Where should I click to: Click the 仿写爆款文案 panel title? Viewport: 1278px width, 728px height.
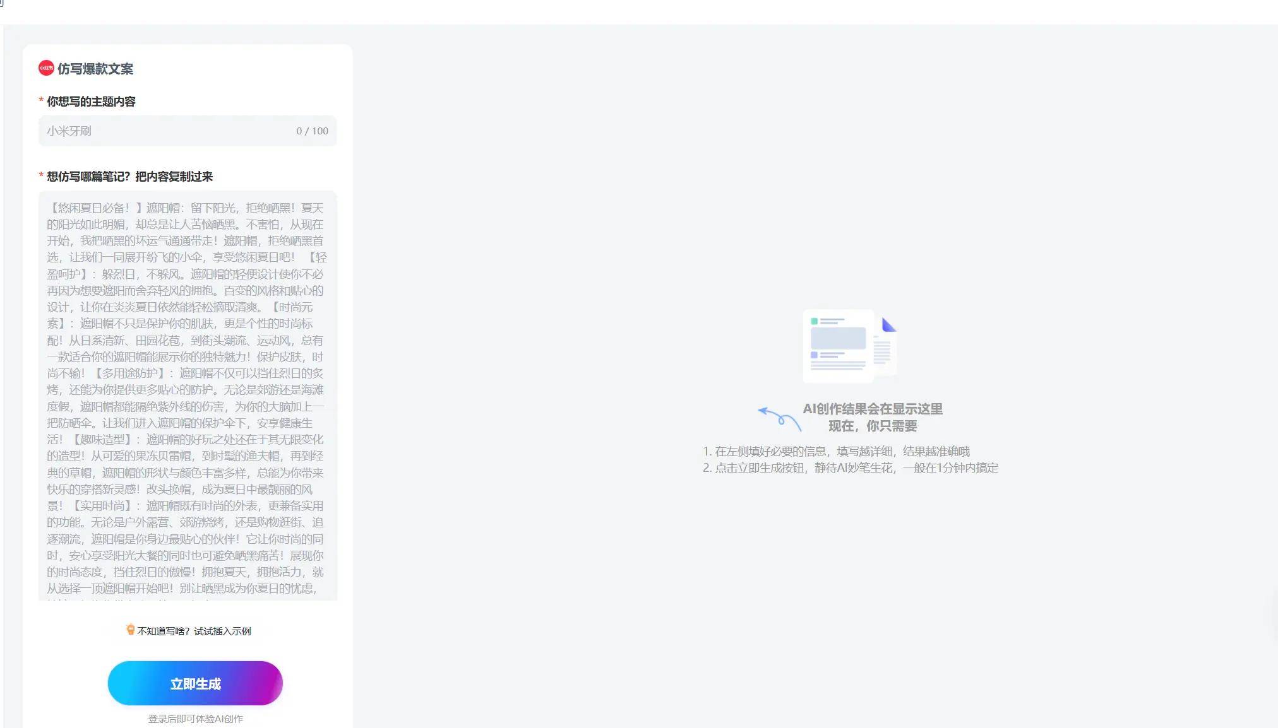(95, 69)
